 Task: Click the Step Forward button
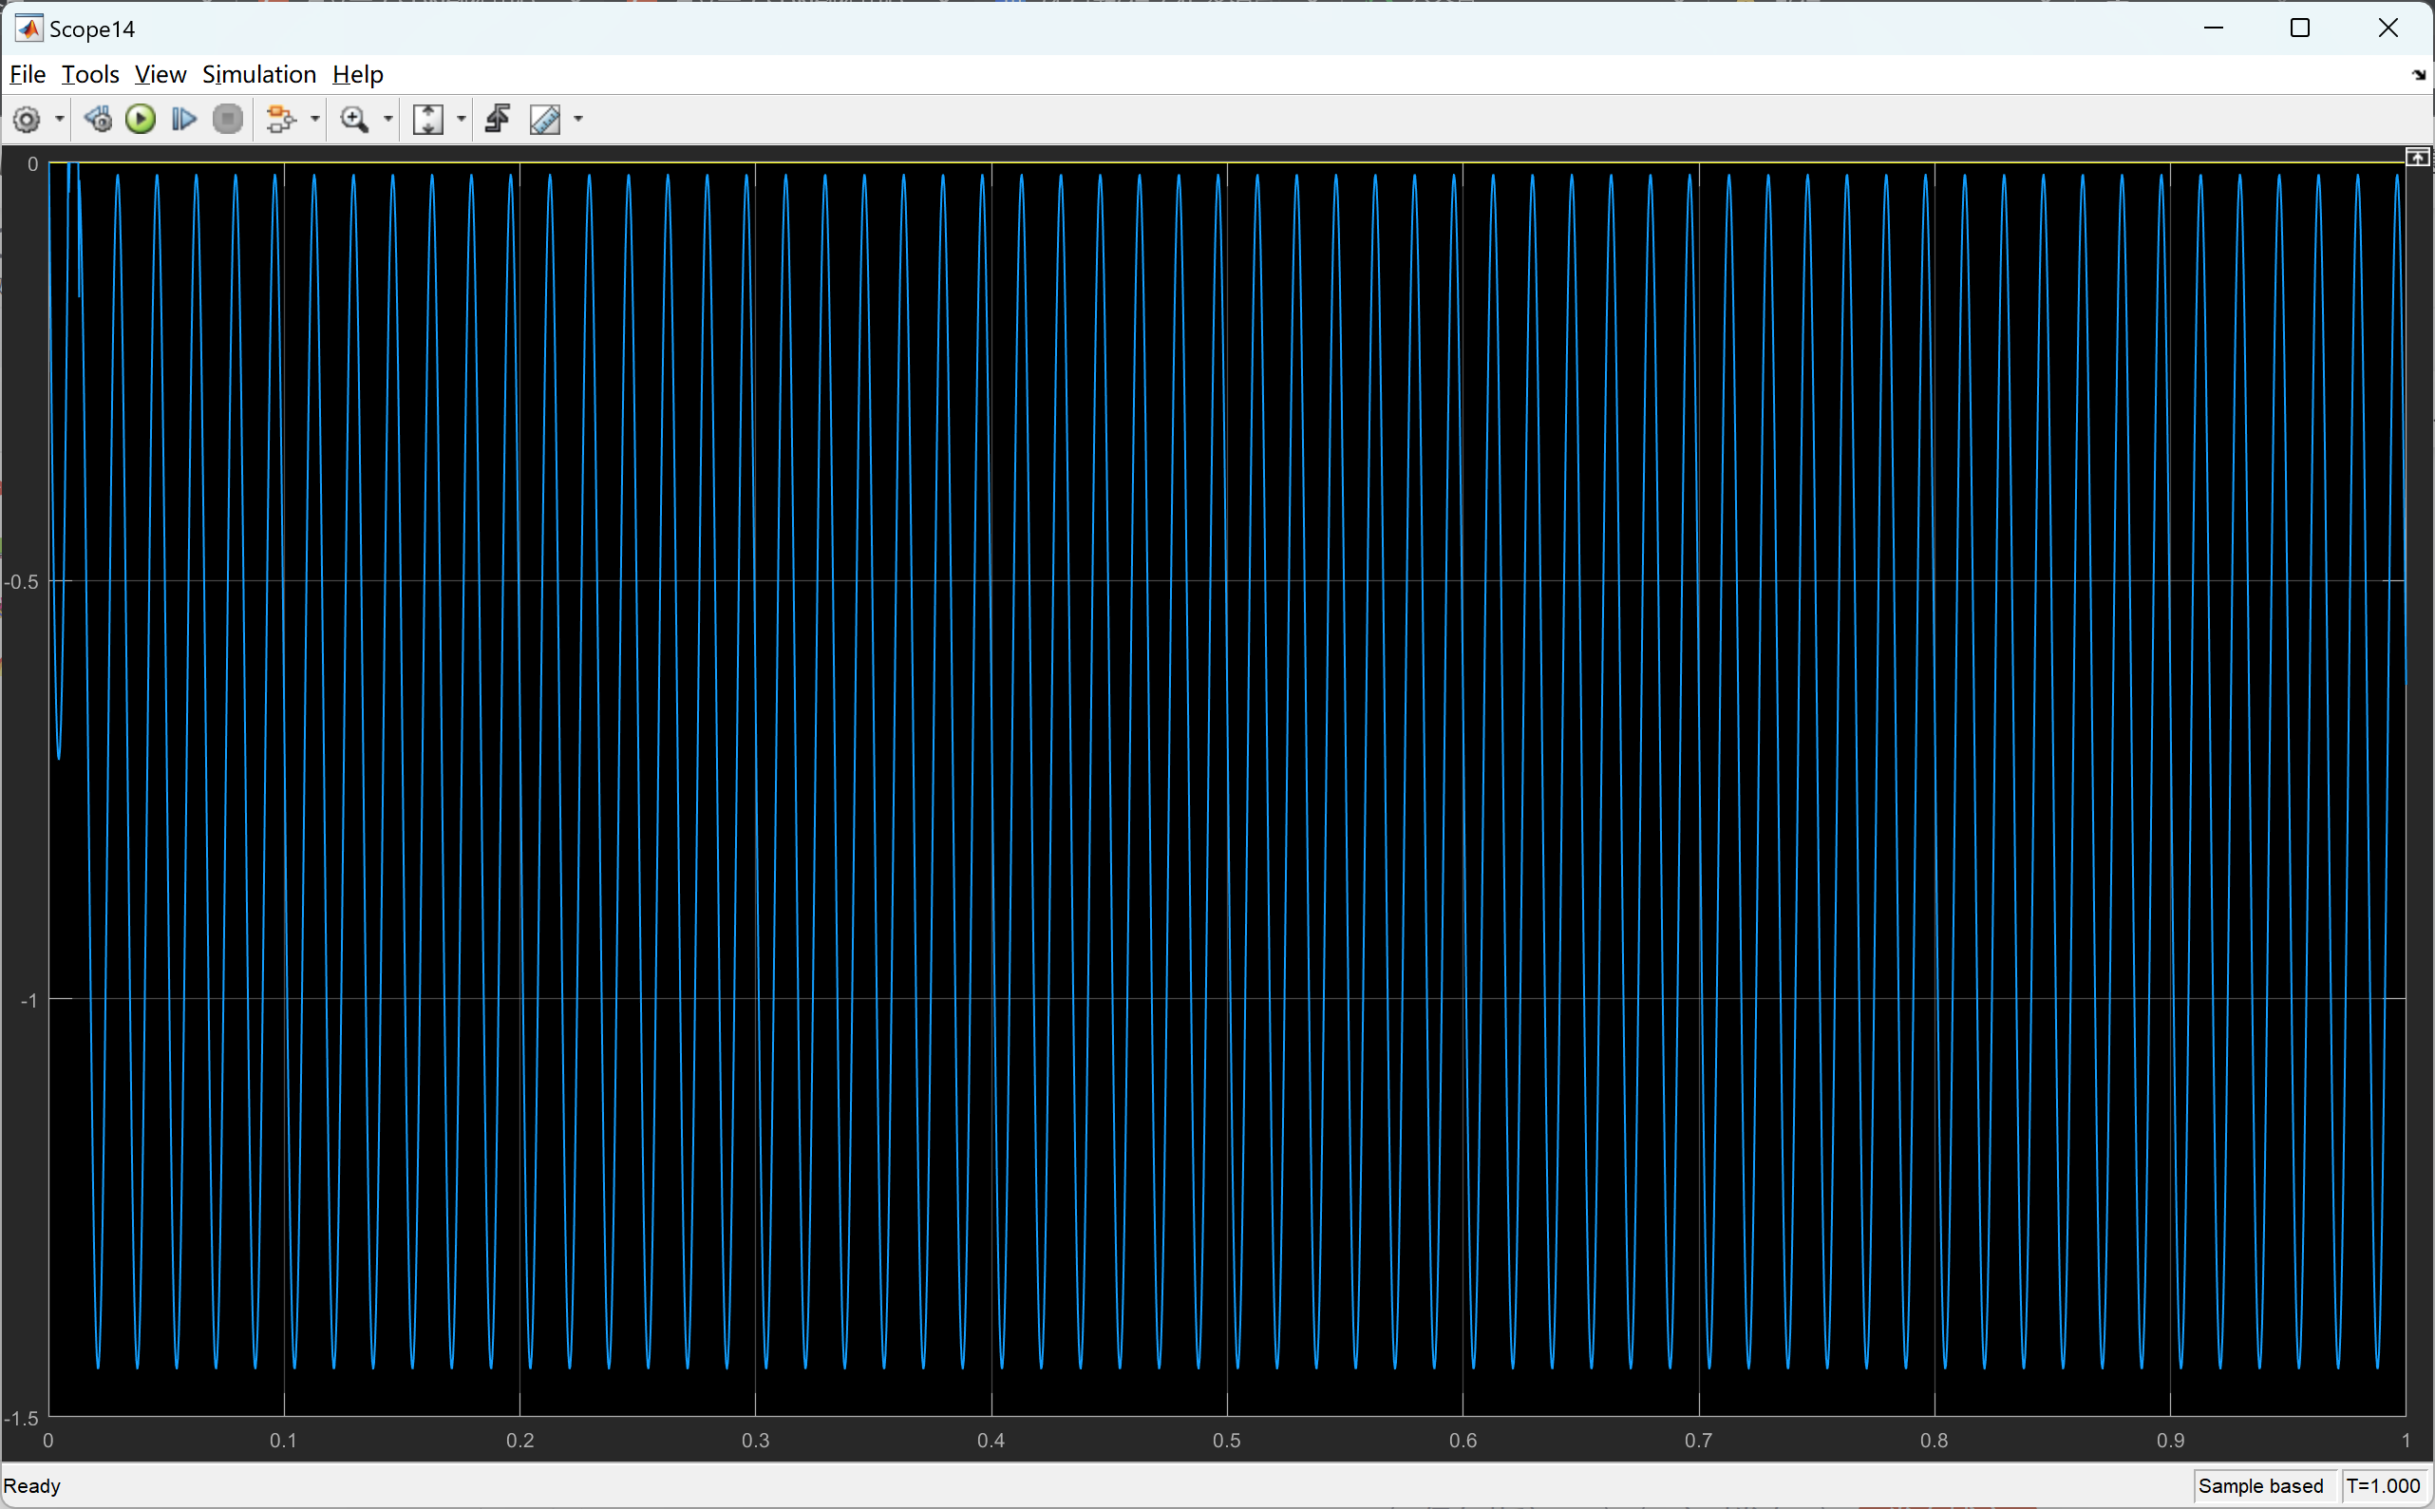(x=183, y=120)
